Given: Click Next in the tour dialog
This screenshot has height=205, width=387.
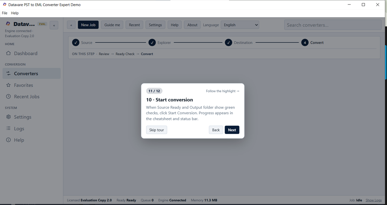Looking at the screenshot, I should (x=232, y=130).
